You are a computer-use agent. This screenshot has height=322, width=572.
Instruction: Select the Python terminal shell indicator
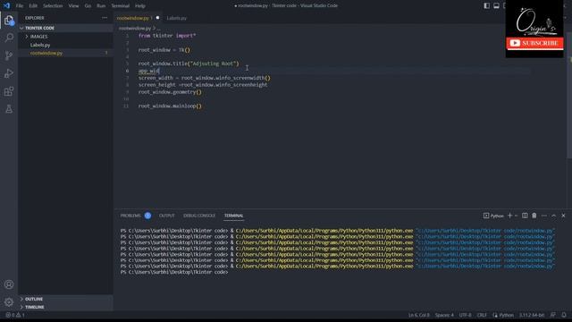(493, 216)
